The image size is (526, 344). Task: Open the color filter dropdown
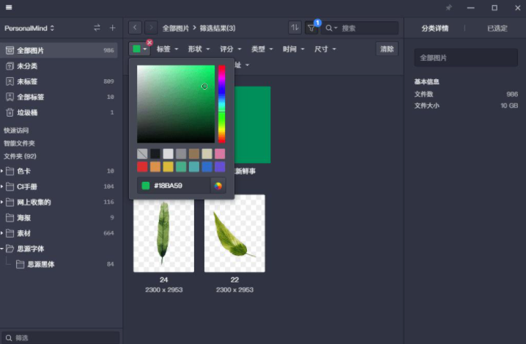[x=139, y=49]
